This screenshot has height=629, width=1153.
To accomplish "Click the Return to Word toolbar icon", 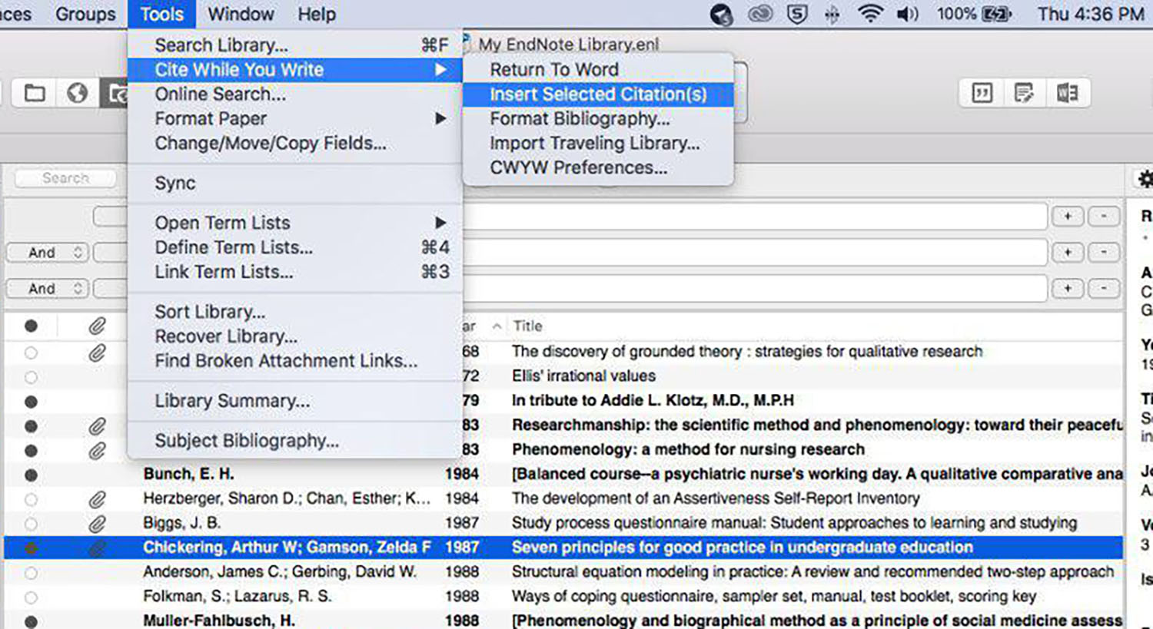I will [x=1067, y=94].
